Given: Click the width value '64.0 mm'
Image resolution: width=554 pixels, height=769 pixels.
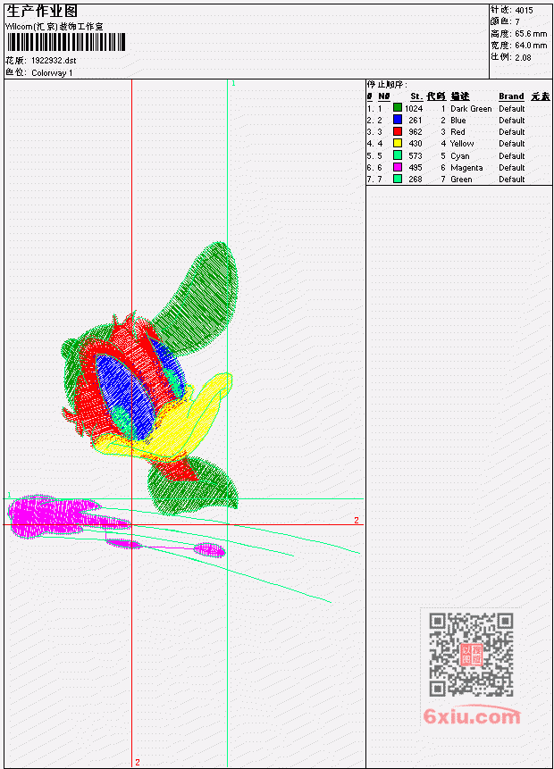Looking at the screenshot, I should (531, 46).
